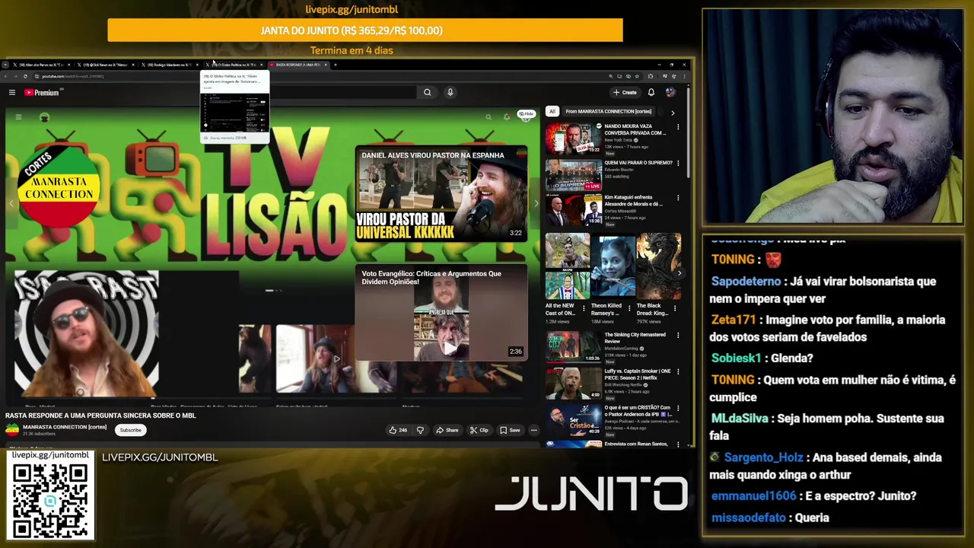Click the streamer webcam feed
This screenshot has width=974, height=548.
tap(833, 117)
